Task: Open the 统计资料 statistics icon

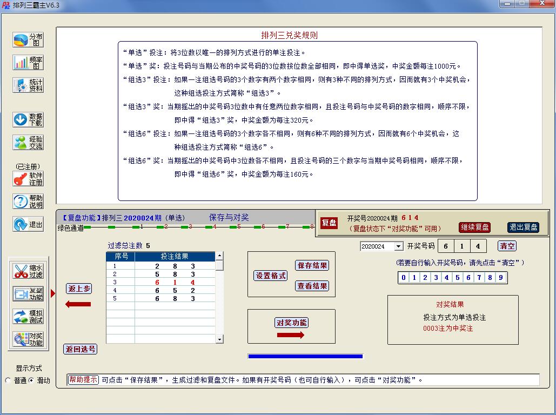Action: click(x=28, y=85)
